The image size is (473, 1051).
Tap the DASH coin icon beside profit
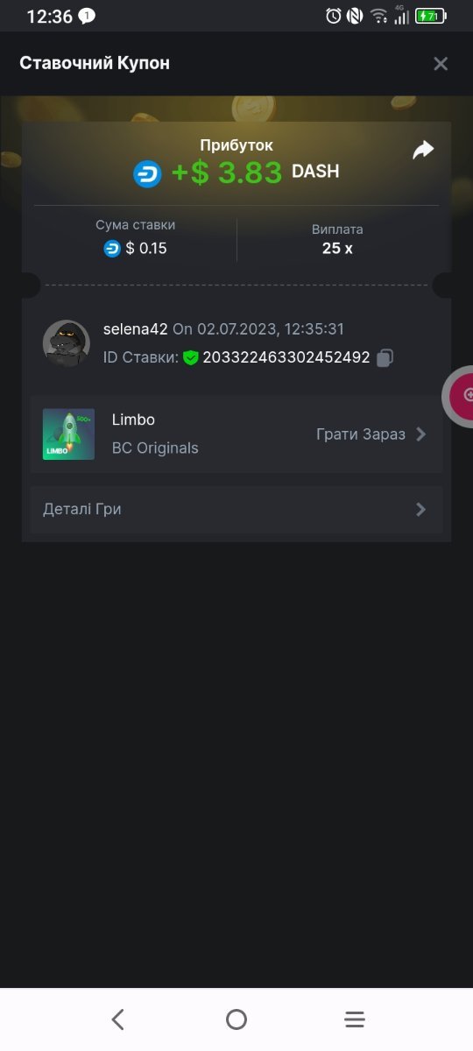(x=147, y=173)
